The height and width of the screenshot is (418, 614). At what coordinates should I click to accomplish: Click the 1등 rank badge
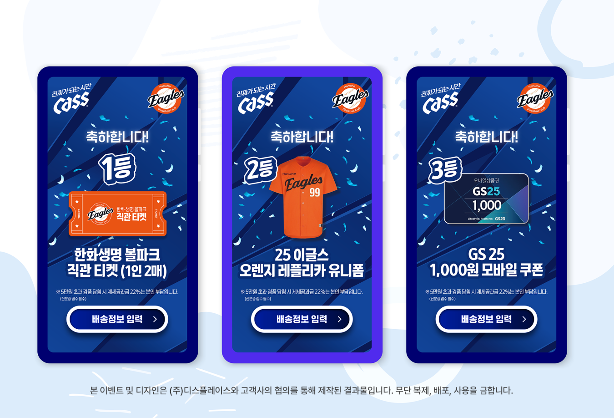(x=117, y=168)
